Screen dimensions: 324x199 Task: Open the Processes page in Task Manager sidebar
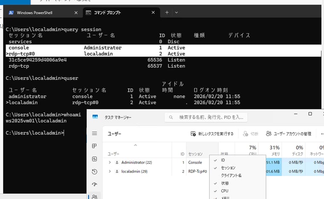pos(95,146)
